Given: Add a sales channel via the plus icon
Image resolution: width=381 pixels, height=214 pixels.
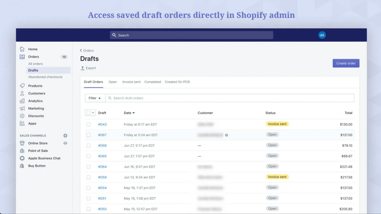Looking at the screenshot, I should (65, 136).
